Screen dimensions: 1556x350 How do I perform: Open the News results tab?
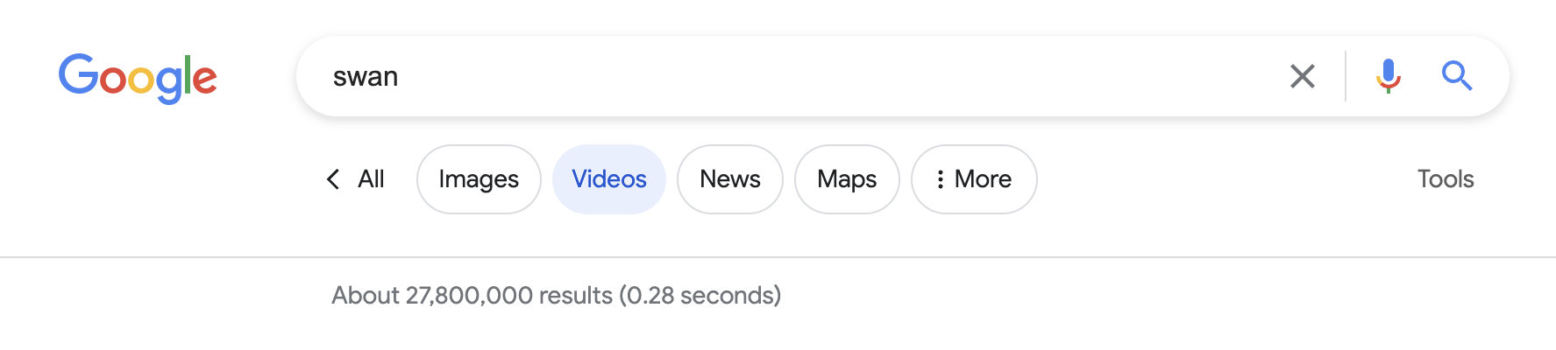click(x=729, y=179)
